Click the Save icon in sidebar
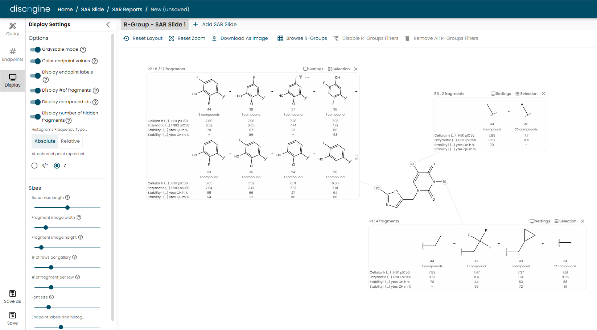The height and width of the screenshot is (330, 597). pyautogui.click(x=13, y=315)
